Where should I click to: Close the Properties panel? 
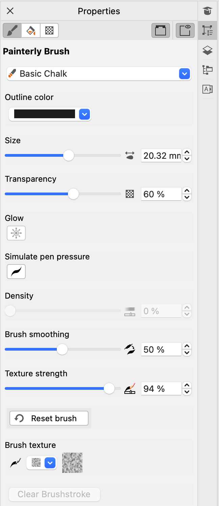10,11
